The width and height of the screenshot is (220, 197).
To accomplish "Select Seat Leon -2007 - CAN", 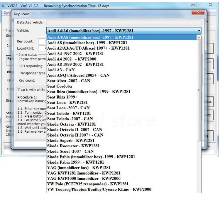I will coord(122,108).
